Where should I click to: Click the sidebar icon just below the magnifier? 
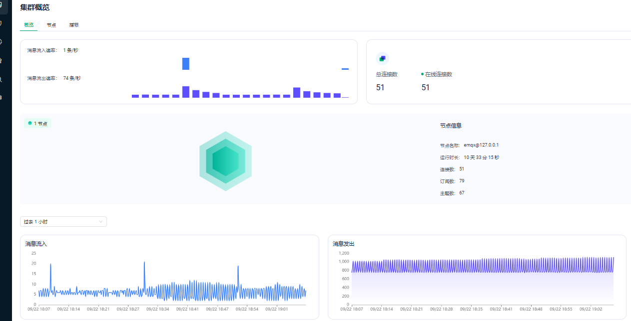pos(1,97)
